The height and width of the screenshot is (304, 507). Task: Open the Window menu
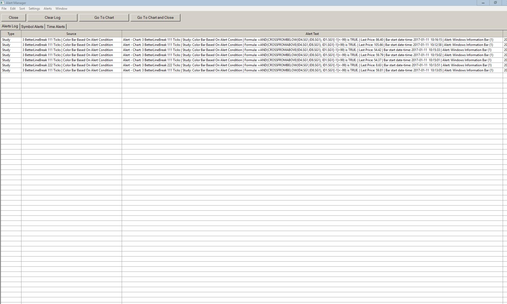click(x=61, y=9)
